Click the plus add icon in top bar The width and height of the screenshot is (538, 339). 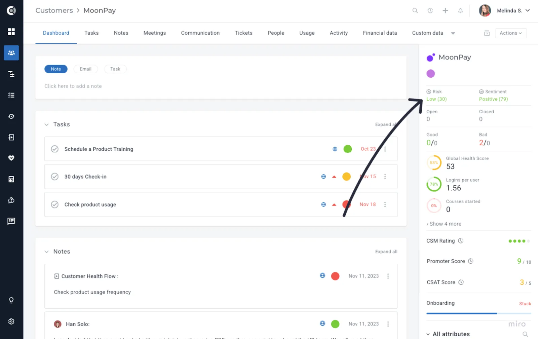click(x=445, y=11)
